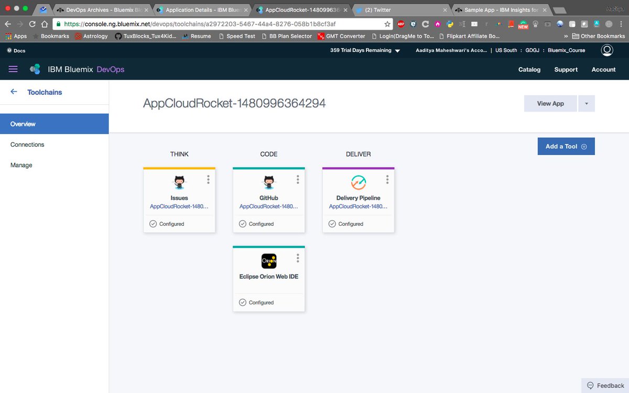Click the IBM Bluemix hexagon logo
629x393 pixels.
tap(35, 69)
